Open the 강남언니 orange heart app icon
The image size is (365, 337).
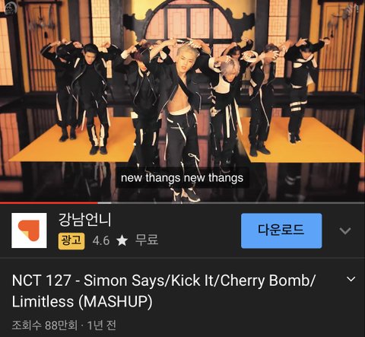[29, 230]
